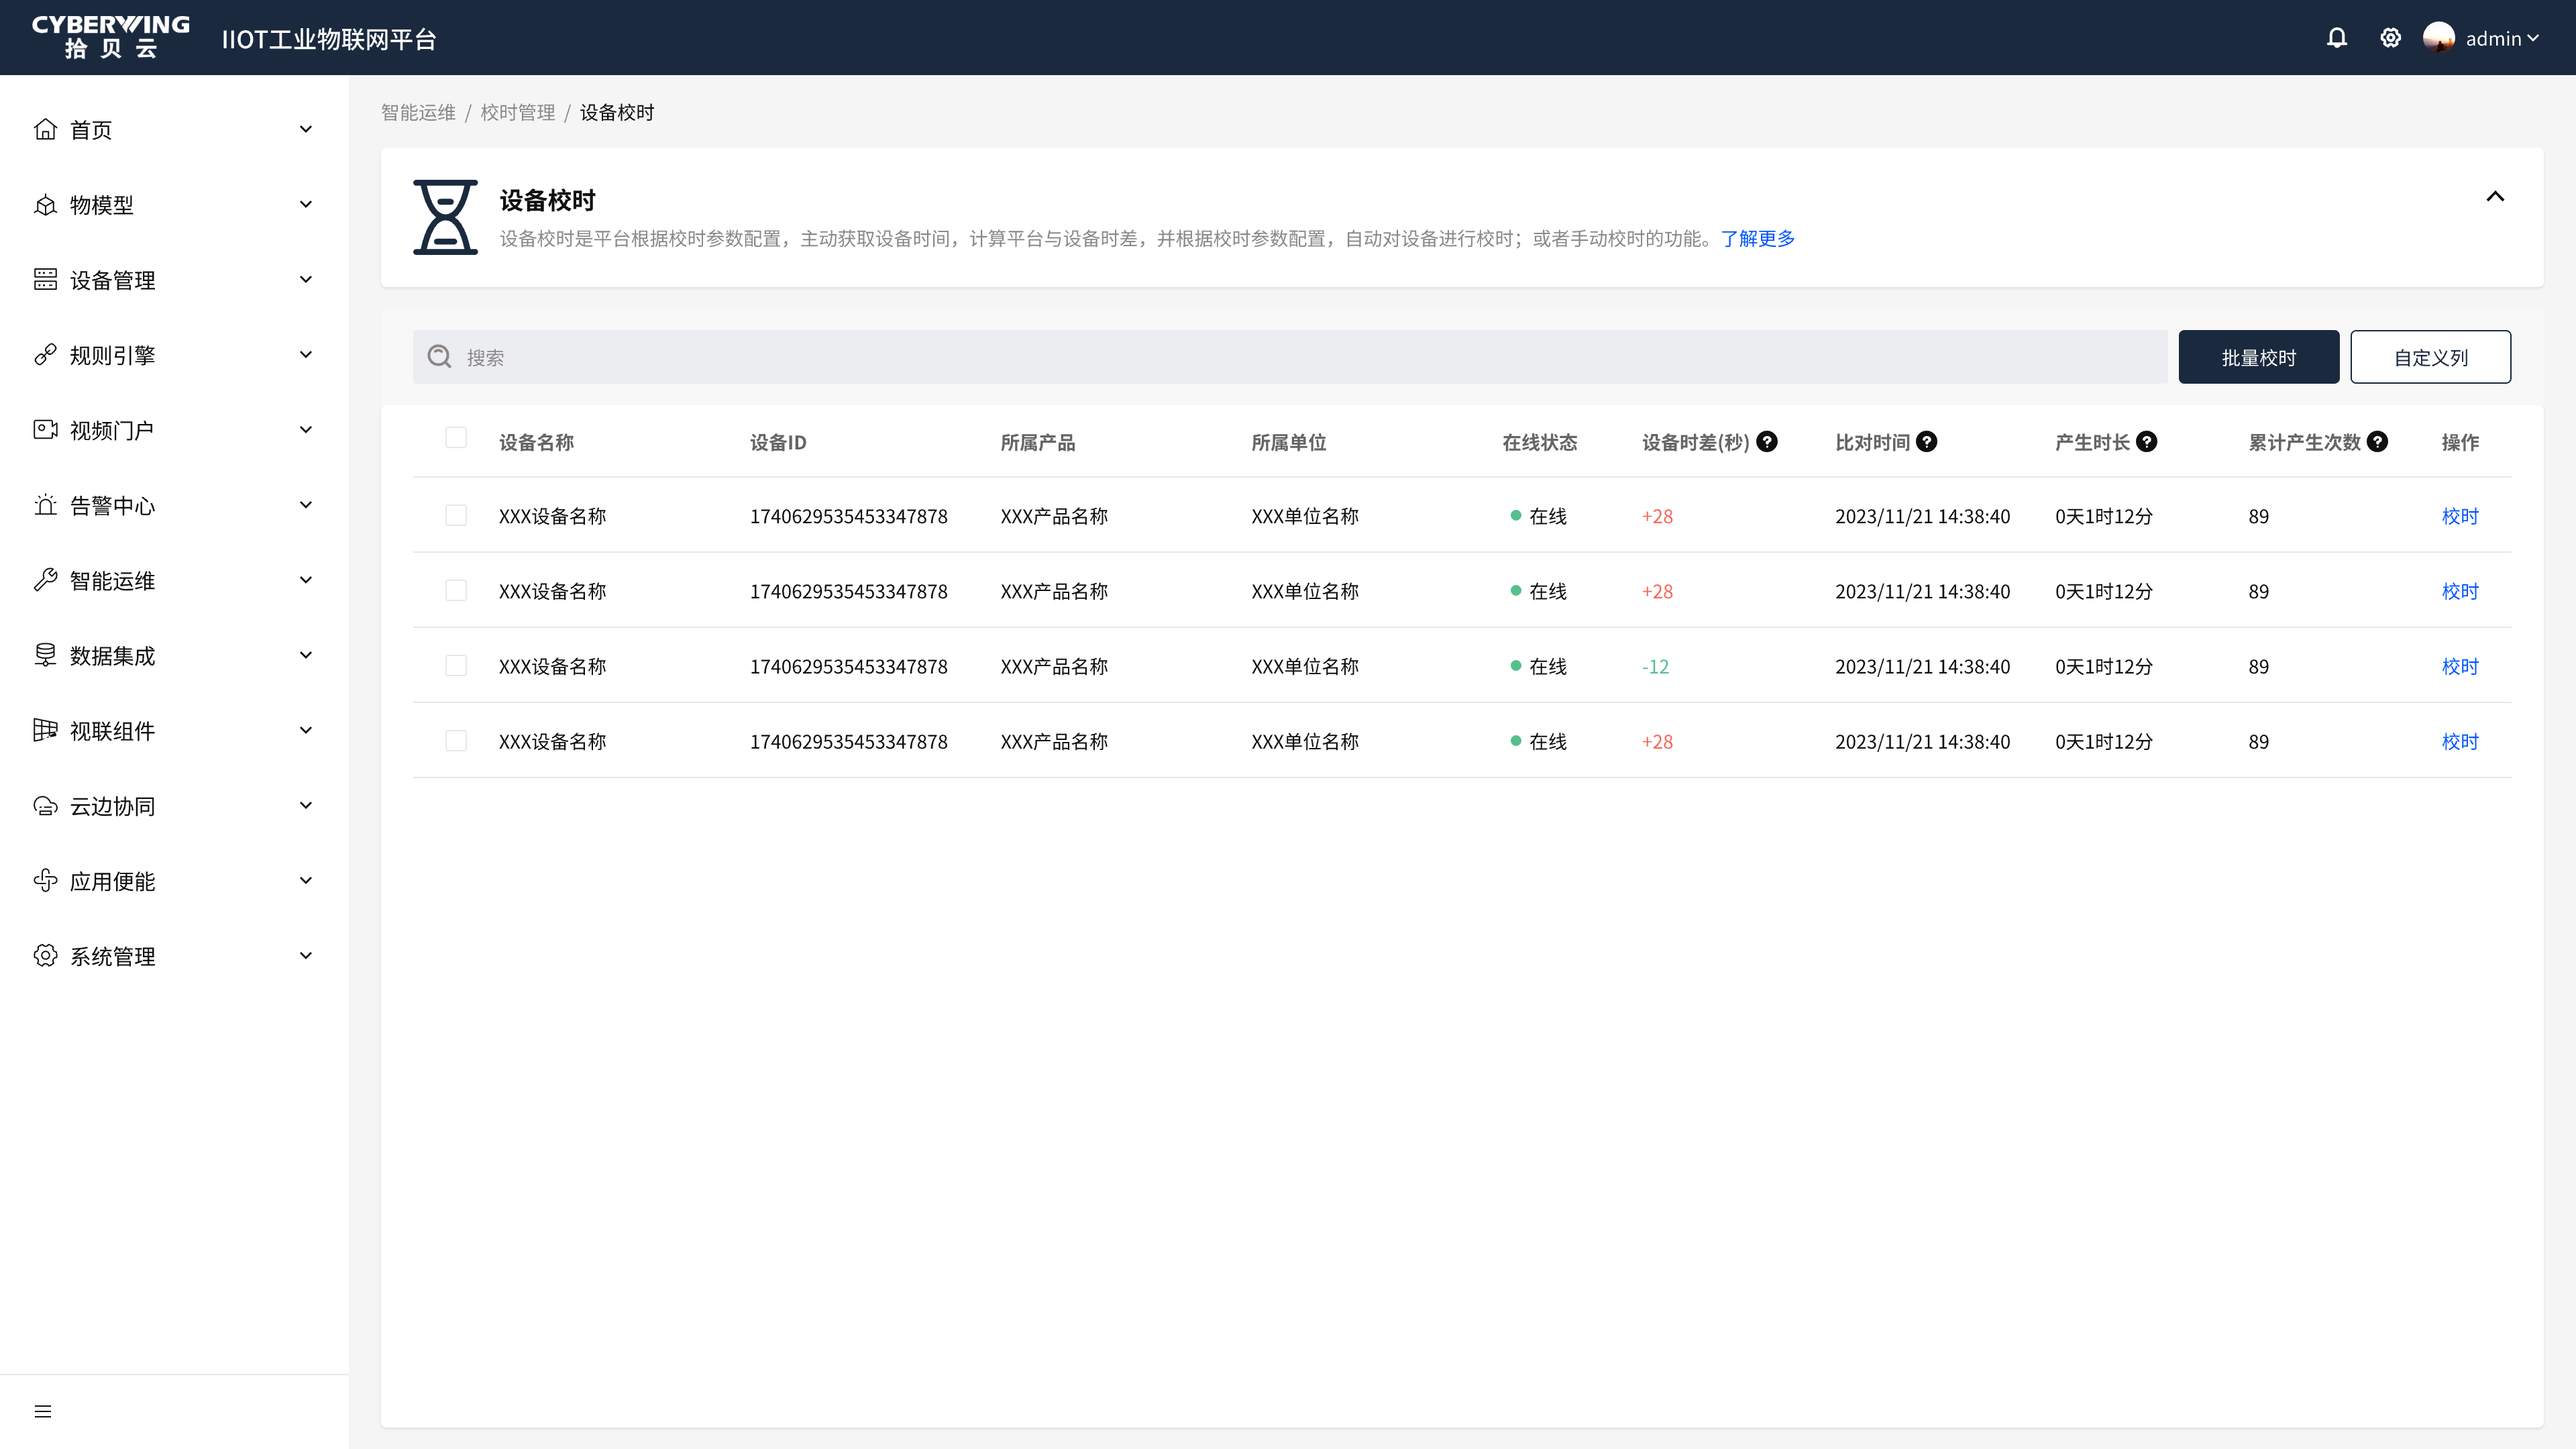Viewport: 2576px width, 1449px height.
Task: Click help icon beside 产生时长
Action: point(2147,441)
